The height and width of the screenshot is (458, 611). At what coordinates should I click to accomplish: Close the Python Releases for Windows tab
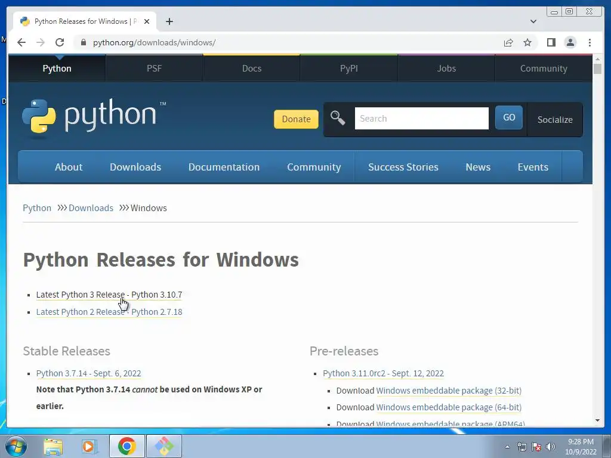(x=147, y=21)
